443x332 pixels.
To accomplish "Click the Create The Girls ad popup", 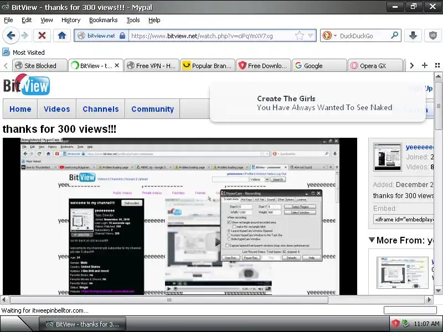I will (x=317, y=102).
